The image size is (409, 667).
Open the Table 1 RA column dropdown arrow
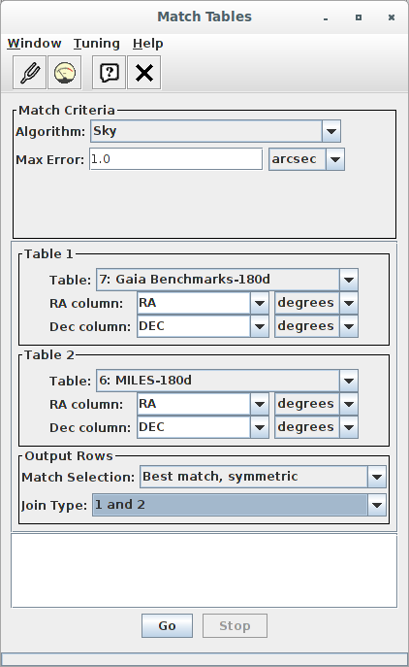pyautogui.click(x=260, y=303)
